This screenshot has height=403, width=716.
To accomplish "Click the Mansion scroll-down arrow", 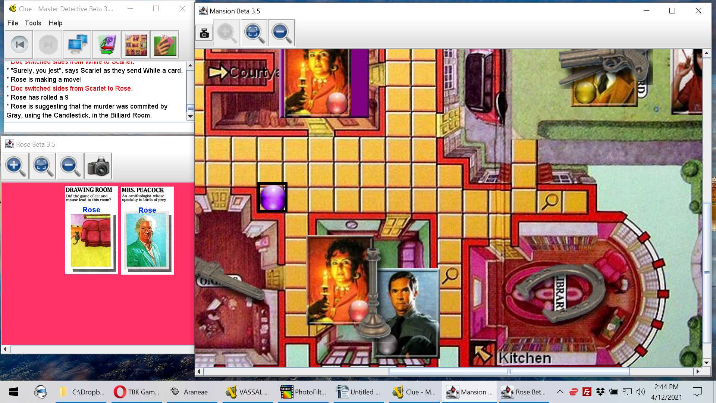I will [x=707, y=363].
